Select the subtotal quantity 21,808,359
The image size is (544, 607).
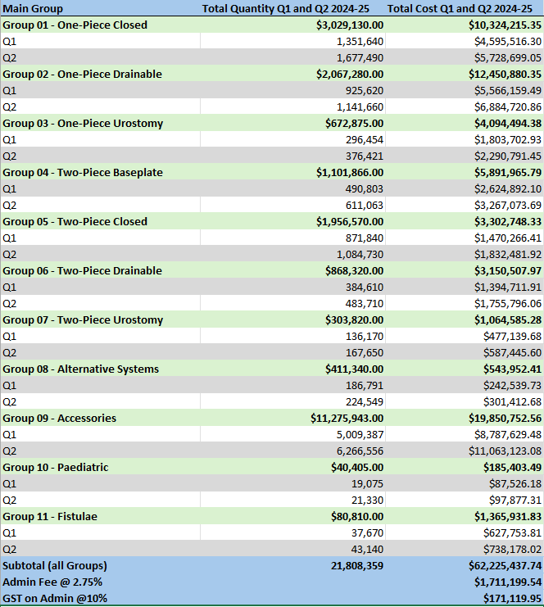click(x=357, y=565)
